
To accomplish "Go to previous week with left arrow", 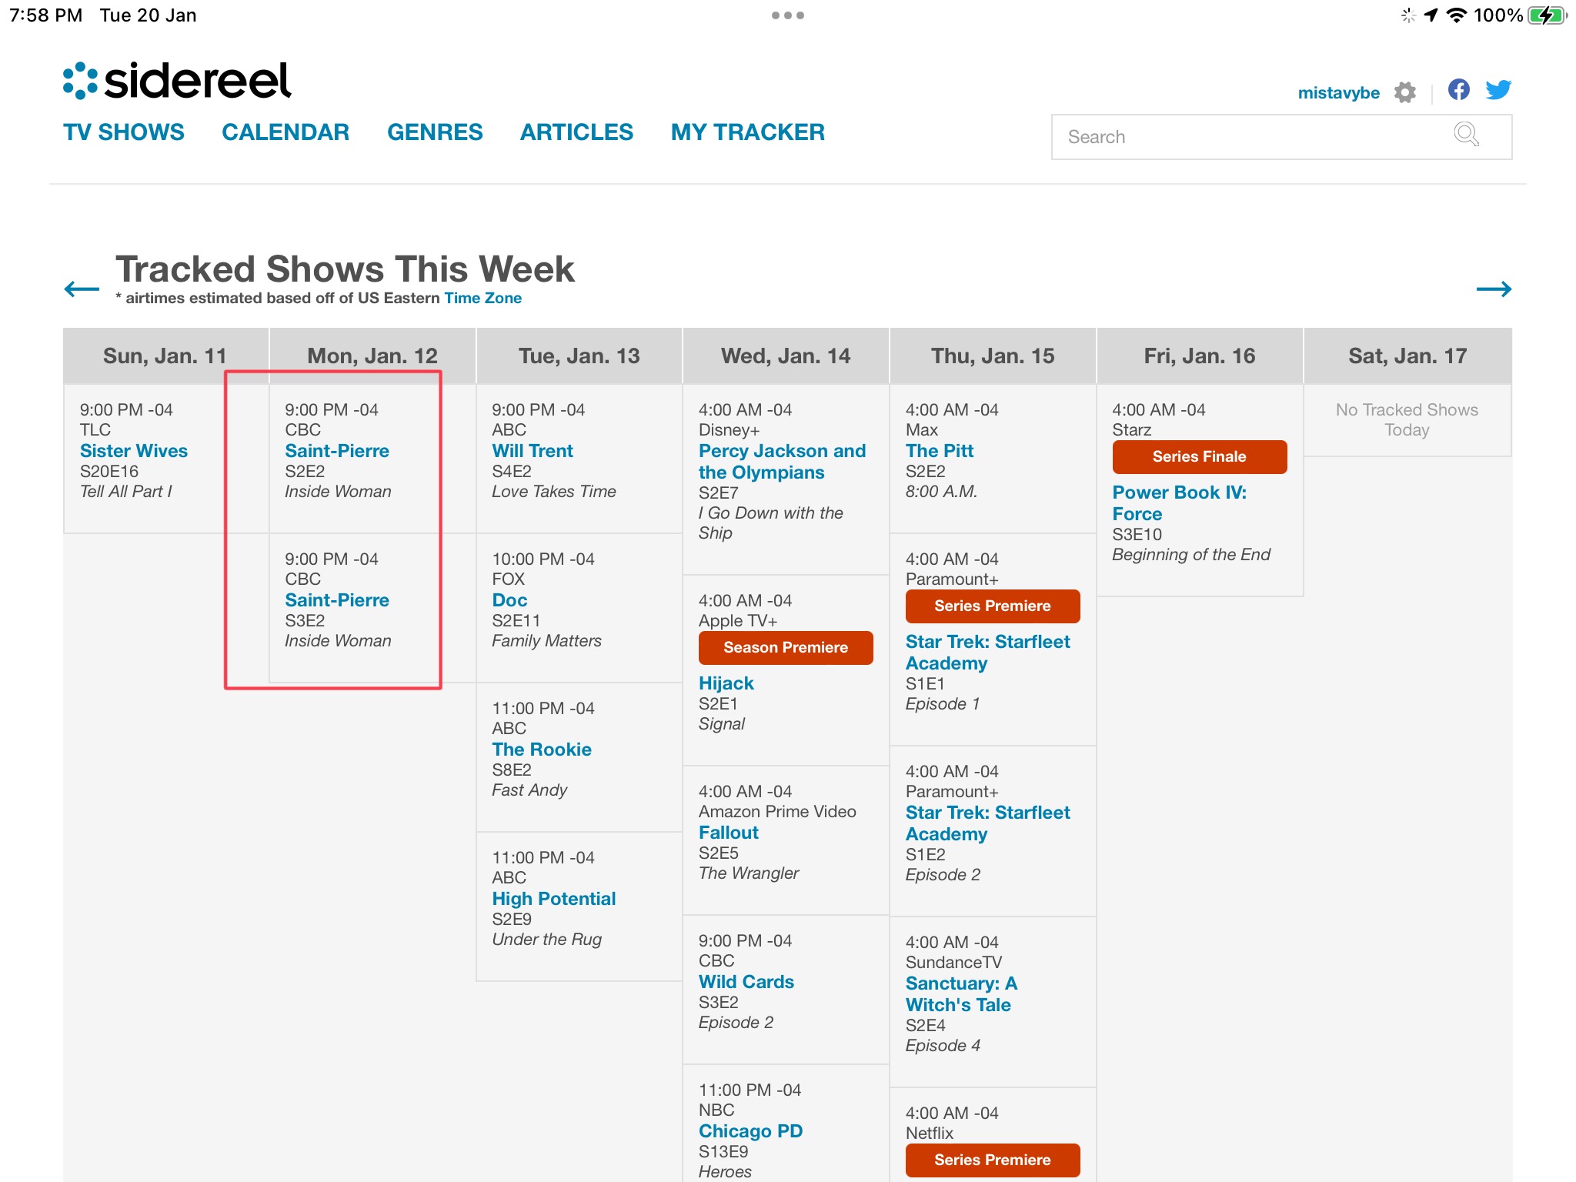I will pos(82,289).
